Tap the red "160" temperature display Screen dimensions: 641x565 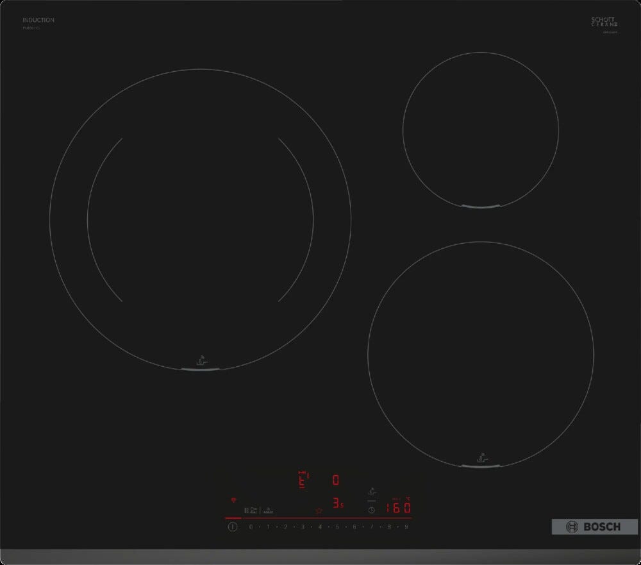coord(398,508)
